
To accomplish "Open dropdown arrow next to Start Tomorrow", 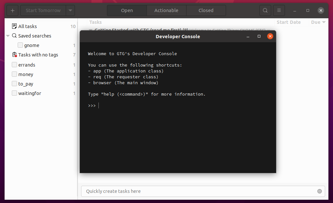I will point(70,10).
